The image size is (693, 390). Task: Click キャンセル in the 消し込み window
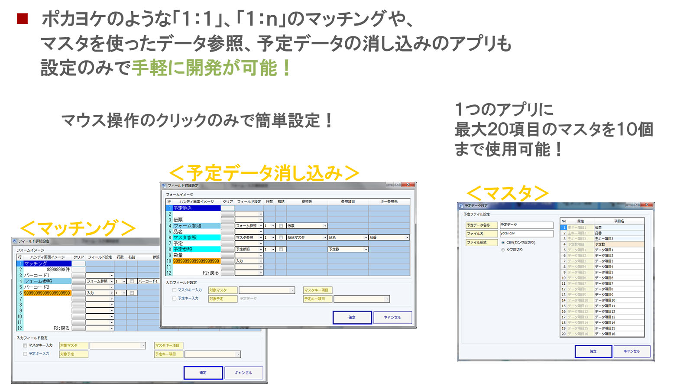pos(392,318)
